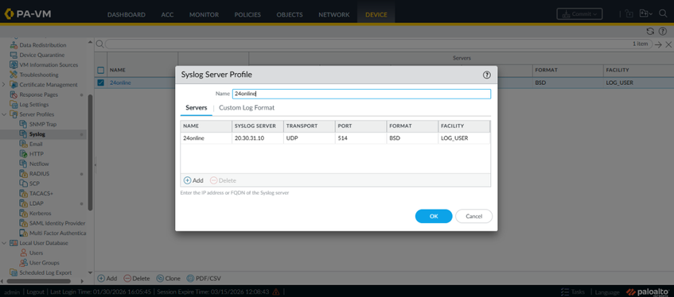The height and width of the screenshot is (297, 674).
Task: Clone the selected profile
Action: coord(169,279)
